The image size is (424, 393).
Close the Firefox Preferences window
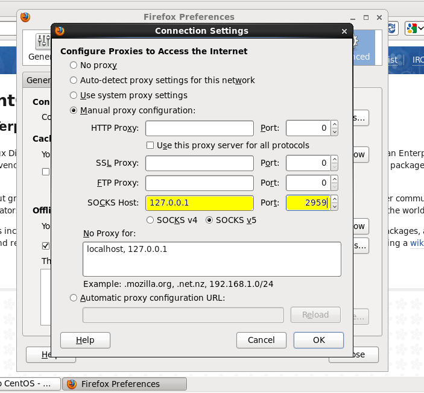[379, 17]
